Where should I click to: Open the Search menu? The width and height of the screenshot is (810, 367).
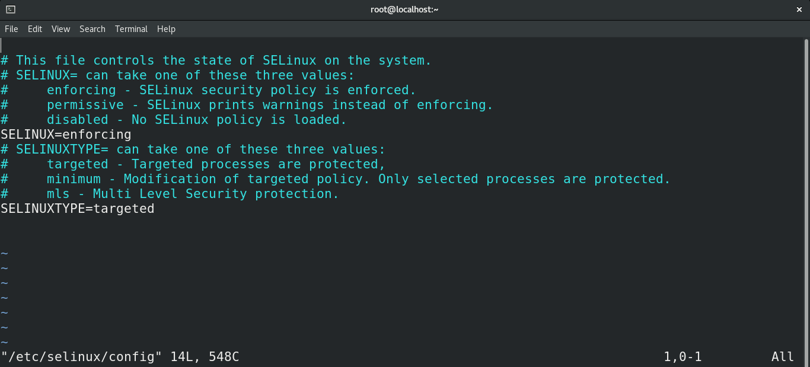pyautogui.click(x=92, y=28)
